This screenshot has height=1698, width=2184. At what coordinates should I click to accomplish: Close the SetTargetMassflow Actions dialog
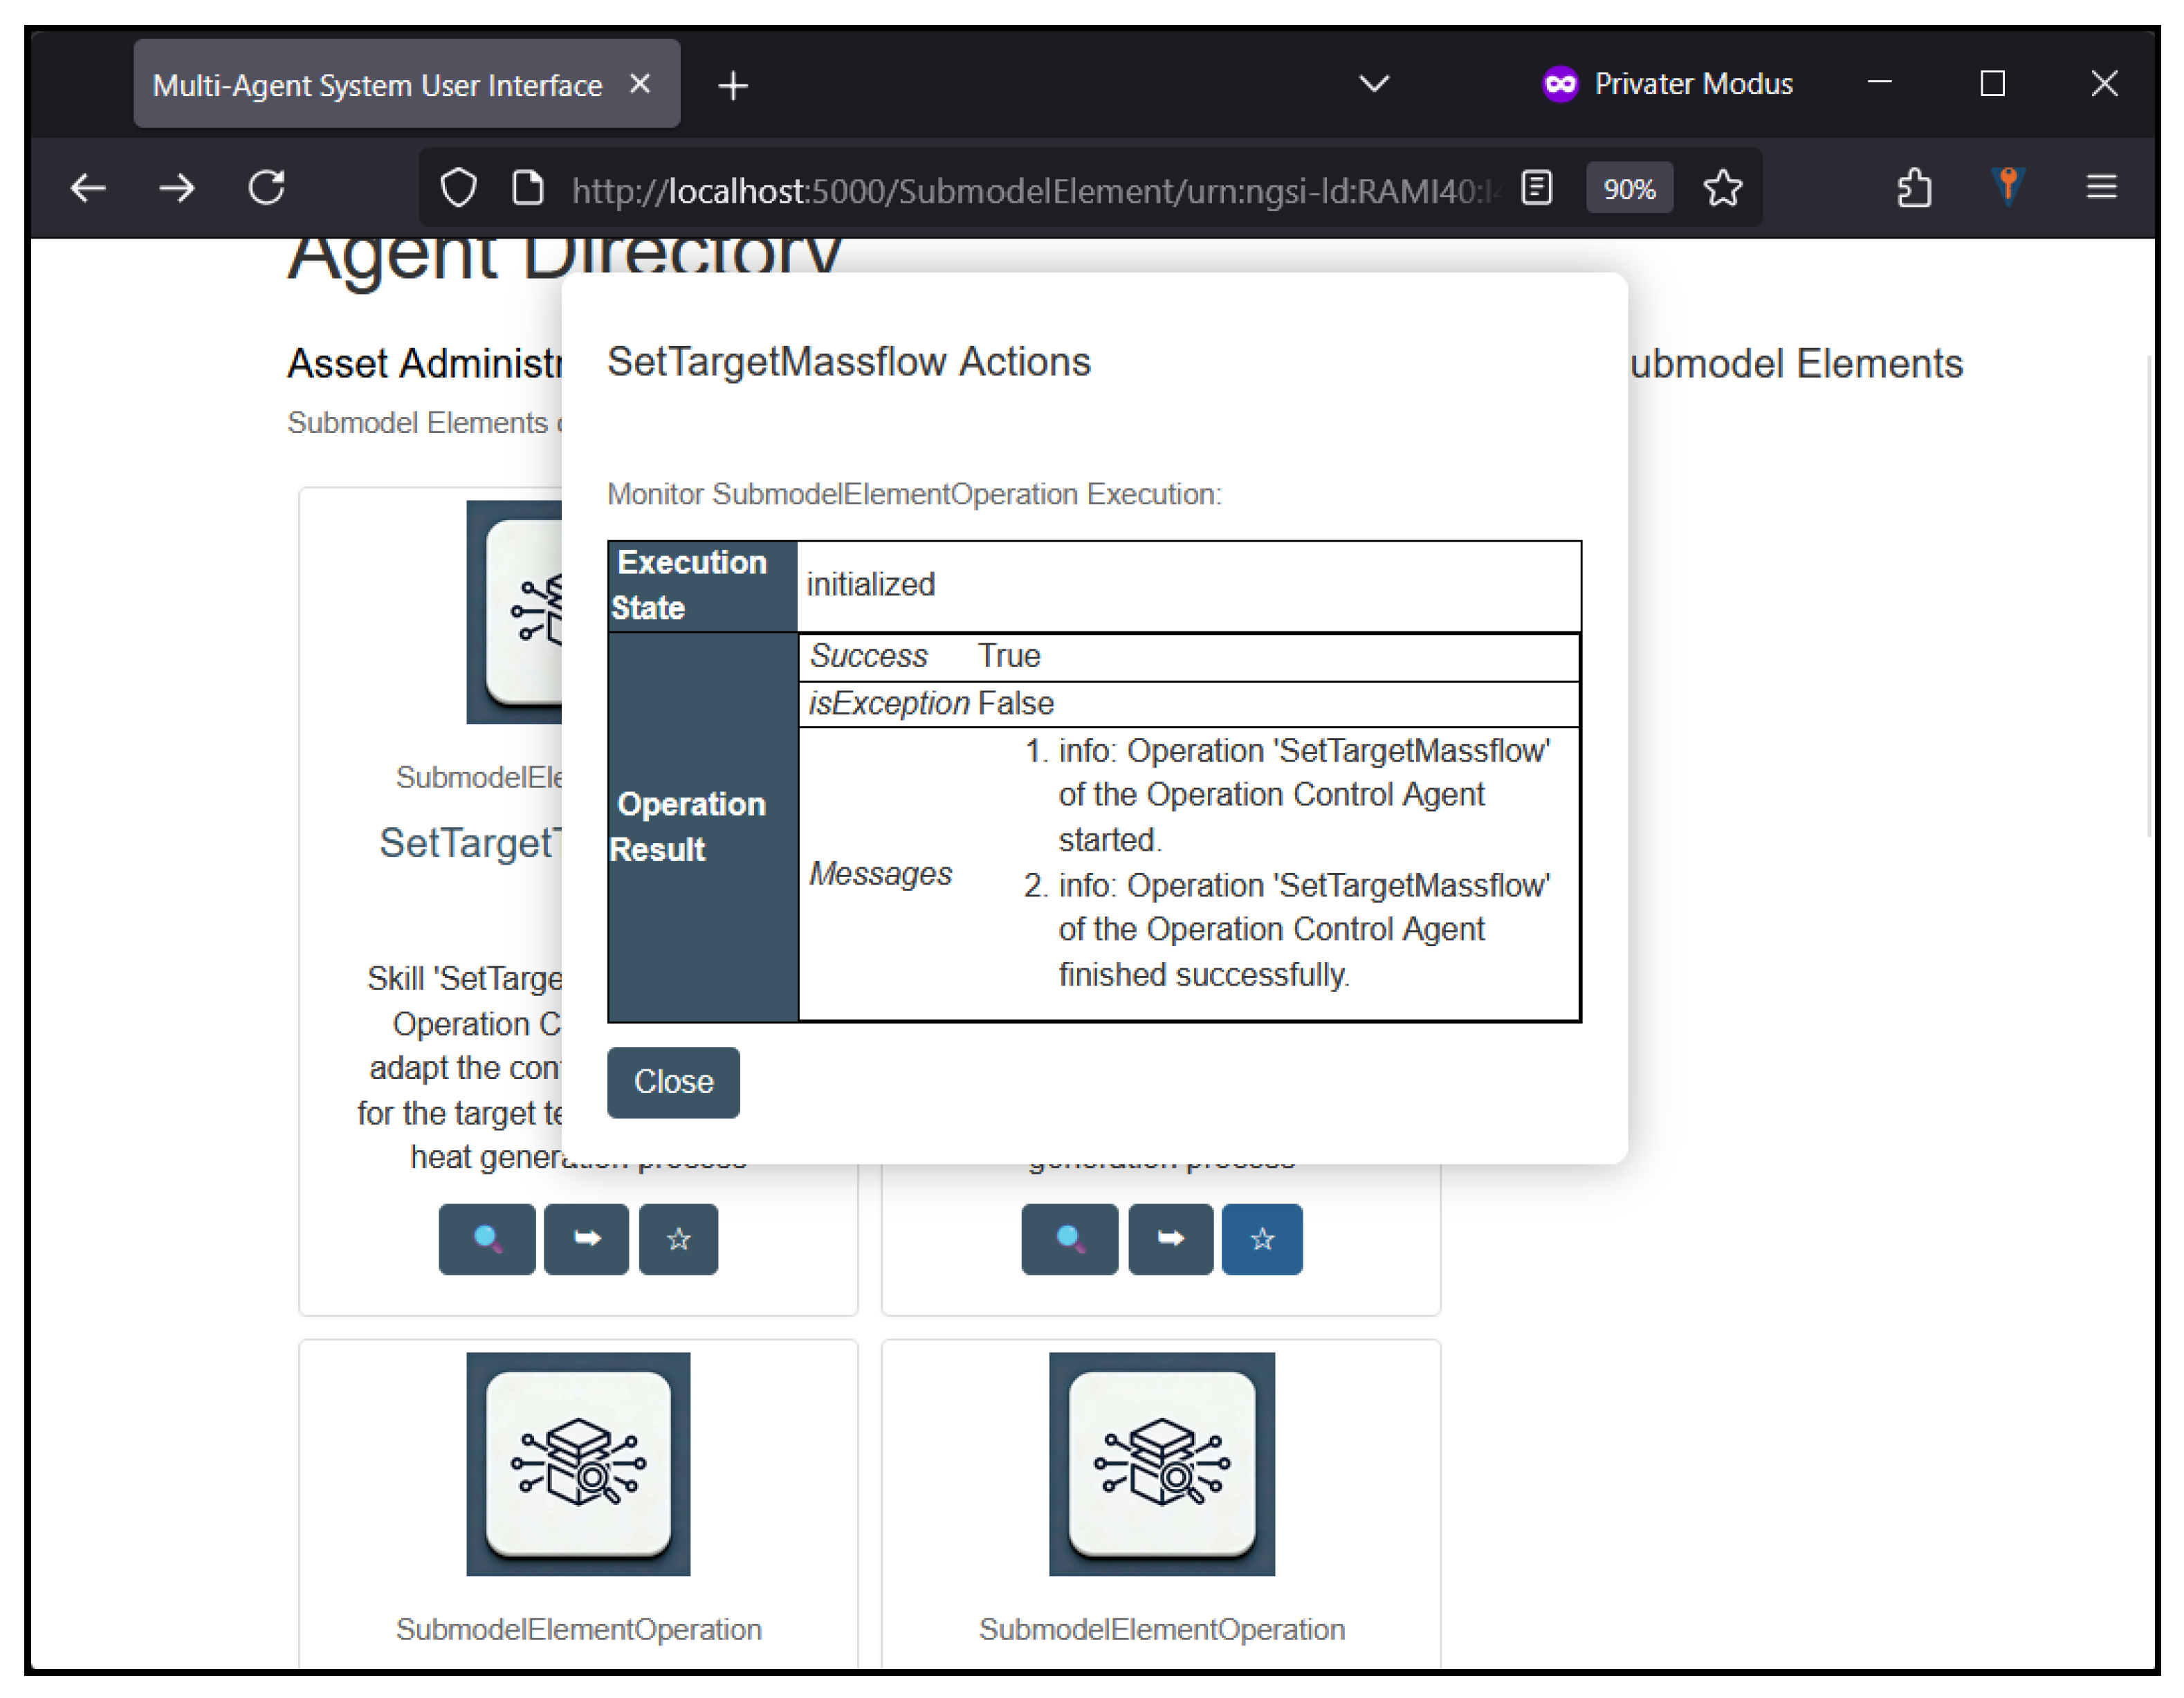click(x=673, y=1082)
